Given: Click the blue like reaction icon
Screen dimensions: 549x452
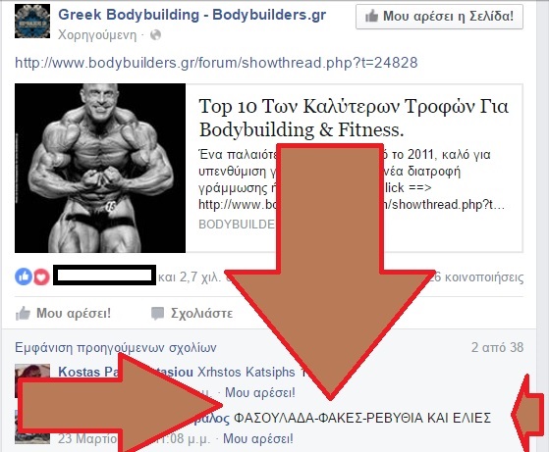Looking at the screenshot, I should click(x=24, y=276).
